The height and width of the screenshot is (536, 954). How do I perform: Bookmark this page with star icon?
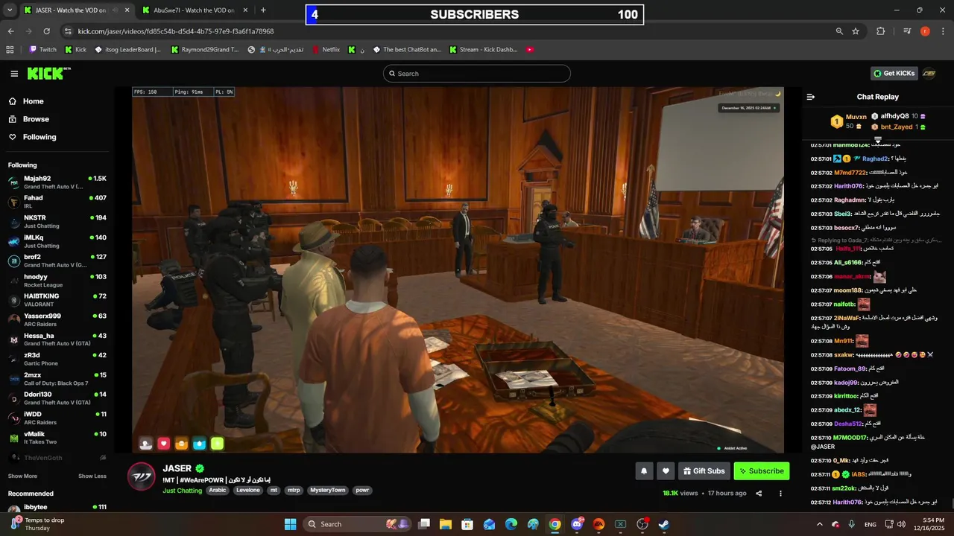tap(856, 31)
